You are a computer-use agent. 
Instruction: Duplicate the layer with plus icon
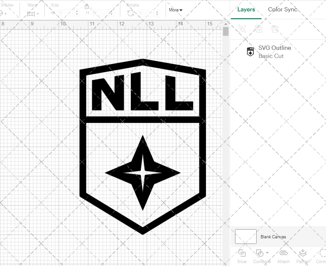tap(259, 29)
